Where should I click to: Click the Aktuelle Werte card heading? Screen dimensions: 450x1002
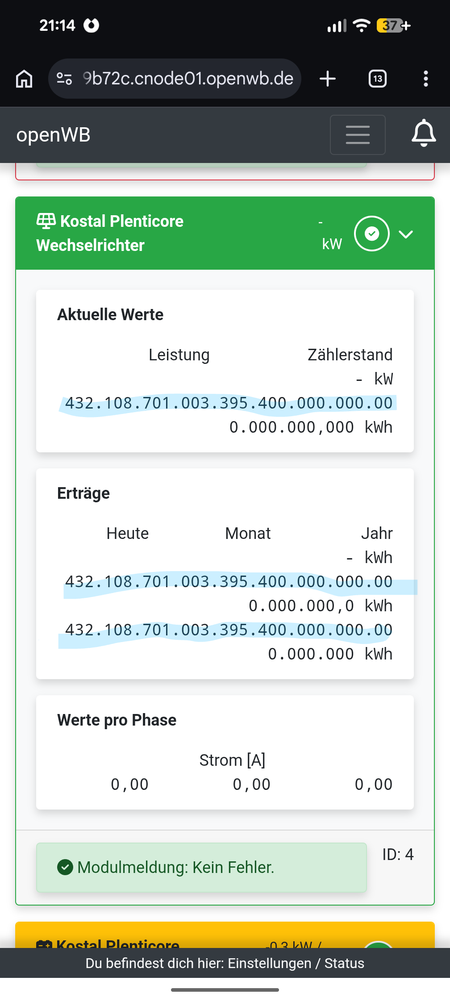click(x=110, y=315)
